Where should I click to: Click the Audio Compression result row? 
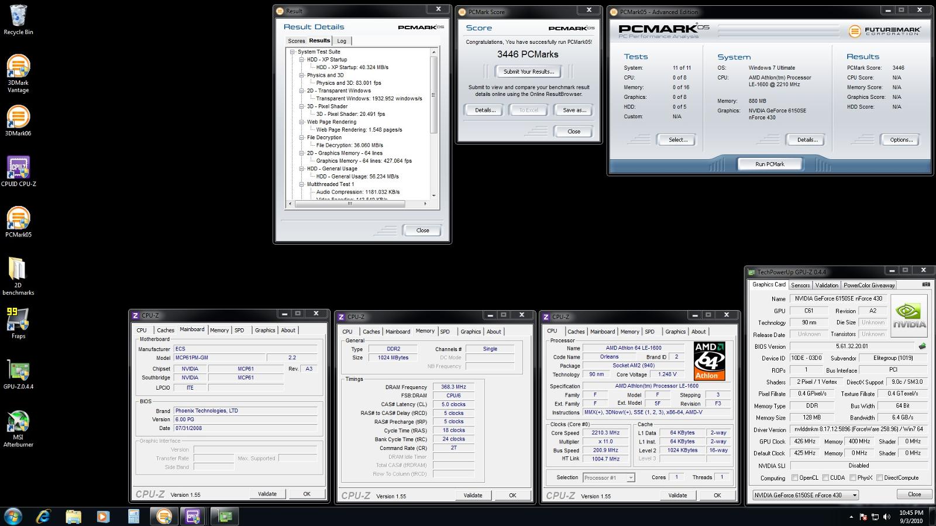358,192
